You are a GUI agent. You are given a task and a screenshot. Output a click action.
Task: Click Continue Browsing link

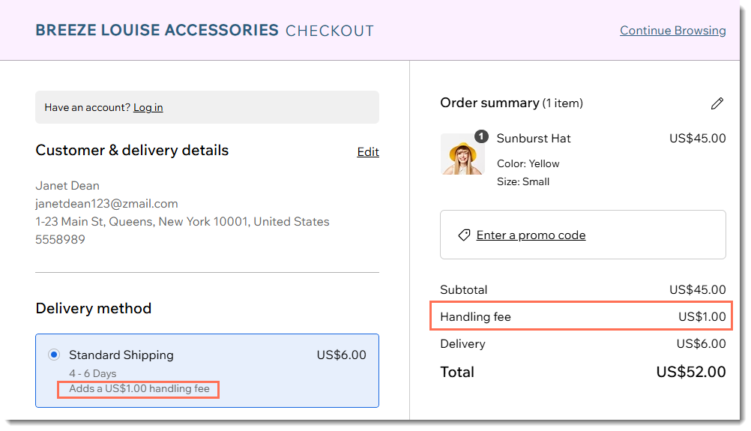click(672, 31)
